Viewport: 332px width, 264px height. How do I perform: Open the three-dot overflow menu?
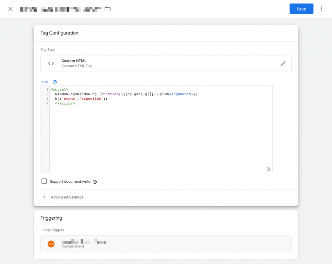322,9
